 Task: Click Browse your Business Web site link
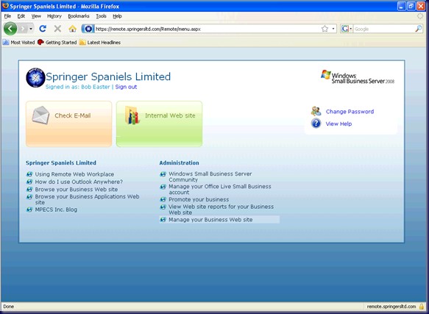77,190
